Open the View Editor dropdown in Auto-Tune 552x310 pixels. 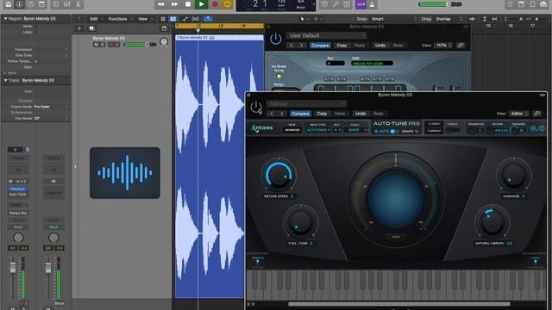(x=518, y=114)
